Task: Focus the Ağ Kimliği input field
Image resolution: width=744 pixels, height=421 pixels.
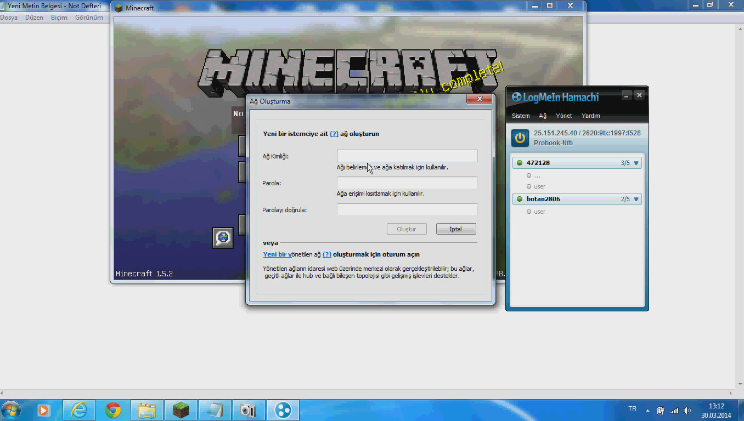Action: pyautogui.click(x=407, y=156)
